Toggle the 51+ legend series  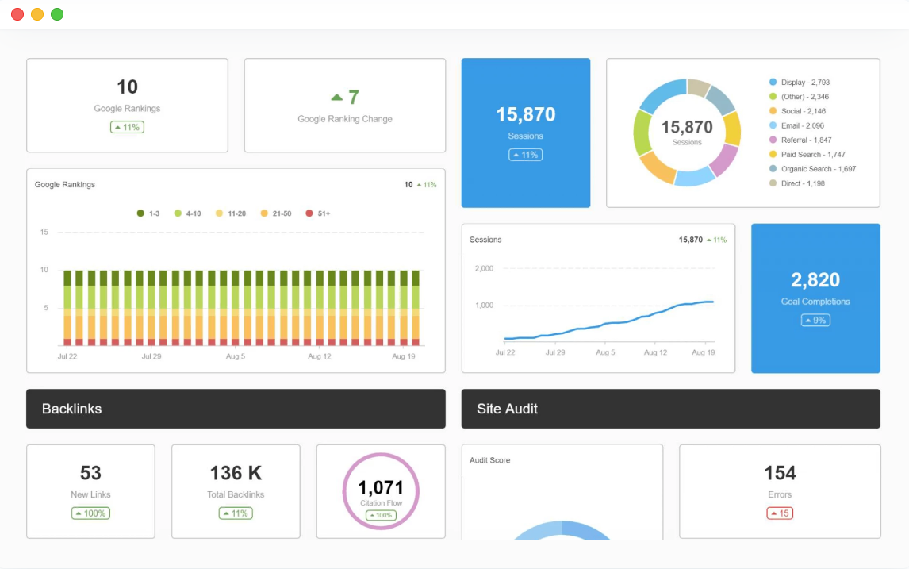[x=318, y=213]
